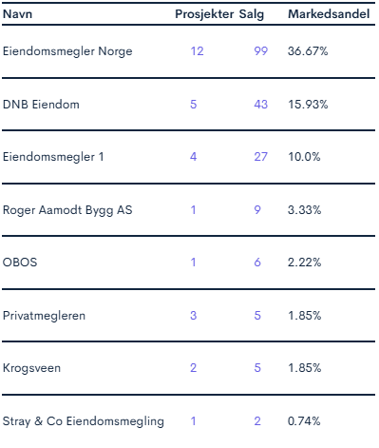The height and width of the screenshot is (448, 379).
Task: Sort by the Prosjekter column header
Action: point(204,14)
